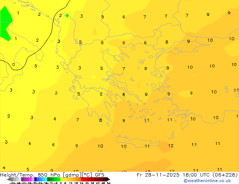Click the '(06+228)' forecast run label
239x184 pixels.
click(x=225, y=175)
